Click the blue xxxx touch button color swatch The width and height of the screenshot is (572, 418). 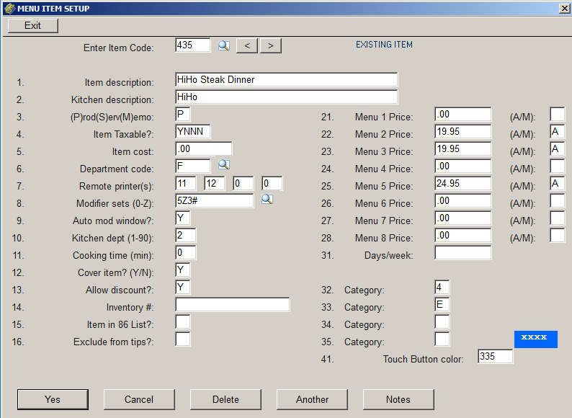pyautogui.click(x=535, y=339)
